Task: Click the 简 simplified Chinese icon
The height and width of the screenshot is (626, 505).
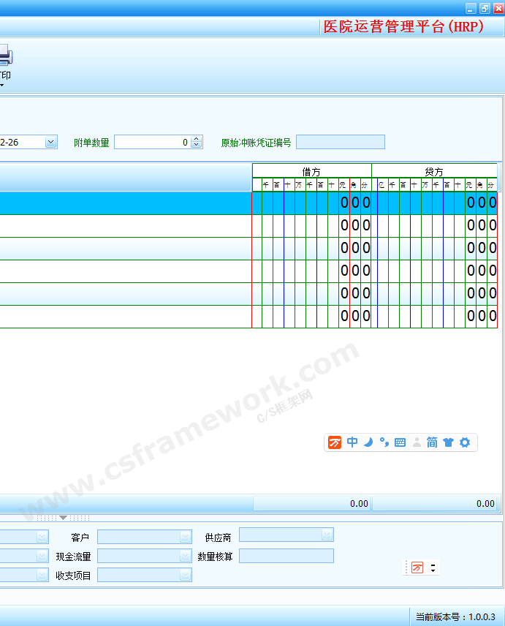Action: (432, 442)
